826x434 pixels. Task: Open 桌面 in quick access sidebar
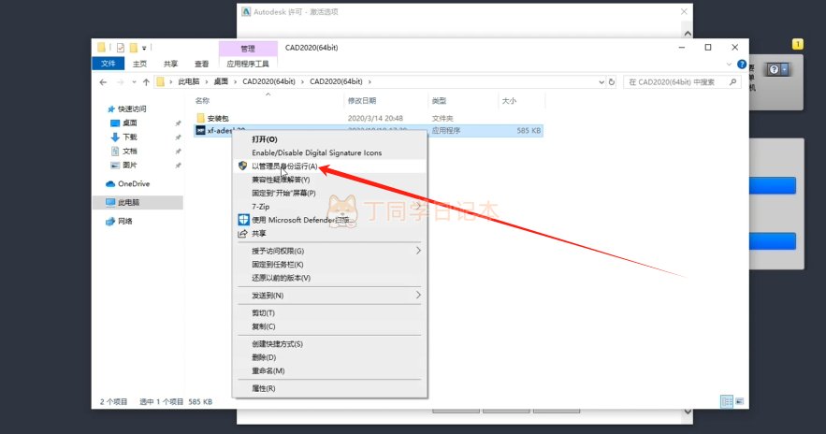pos(130,123)
